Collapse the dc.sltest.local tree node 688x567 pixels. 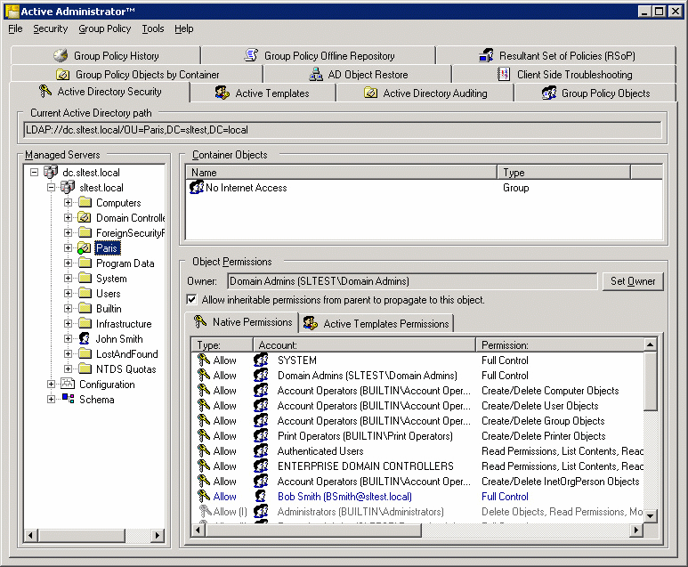coord(34,172)
